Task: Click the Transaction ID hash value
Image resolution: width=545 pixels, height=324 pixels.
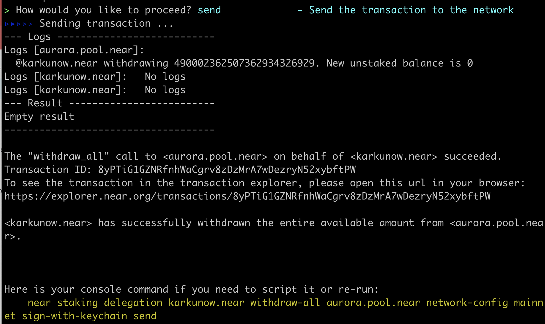Action: point(227,170)
